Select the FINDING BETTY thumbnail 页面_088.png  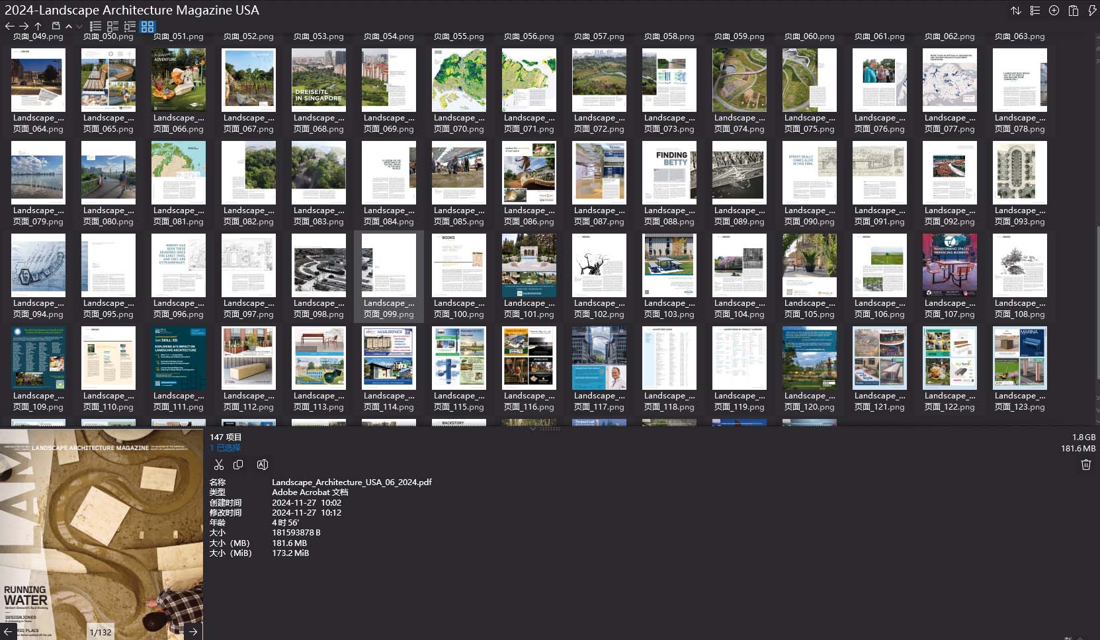tap(669, 173)
